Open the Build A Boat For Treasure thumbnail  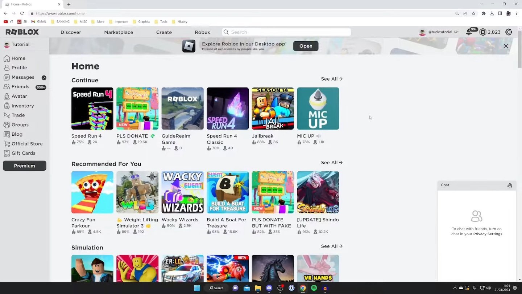[228, 192]
